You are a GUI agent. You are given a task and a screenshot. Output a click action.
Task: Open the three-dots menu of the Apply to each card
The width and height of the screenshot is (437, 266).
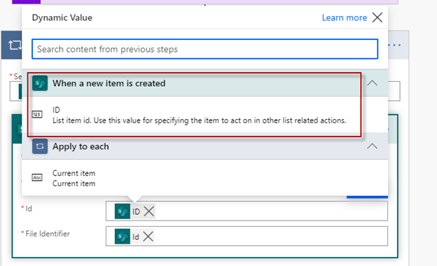(394, 45)
